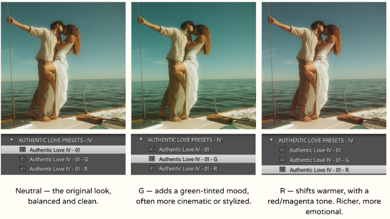This screenshot has width=390, height=219.
Task: Select Authentic Love IV - 01 label in middle panel
Action: [184, 149]
